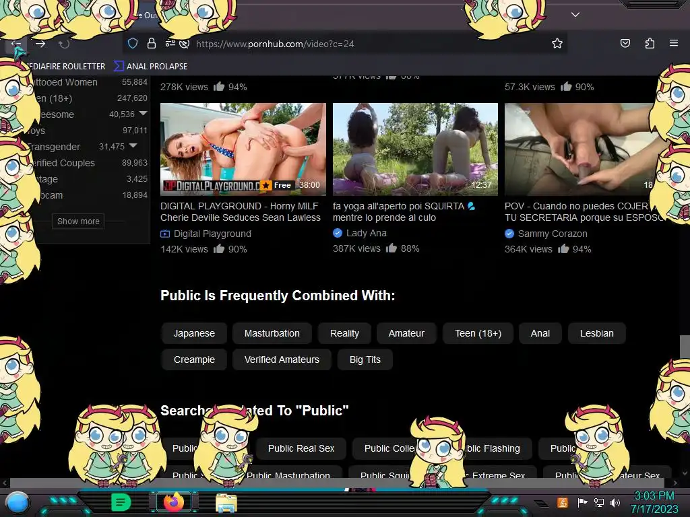Click the vertical scrollbar thumb on the right
Viewport: 690px width, 517px height.
685,347
